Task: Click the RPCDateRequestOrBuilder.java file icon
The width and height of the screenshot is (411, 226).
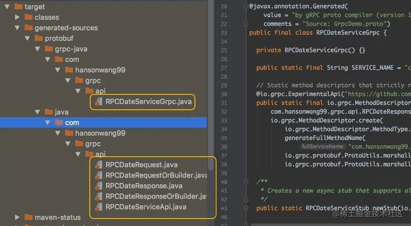Action: pos(99,175)
